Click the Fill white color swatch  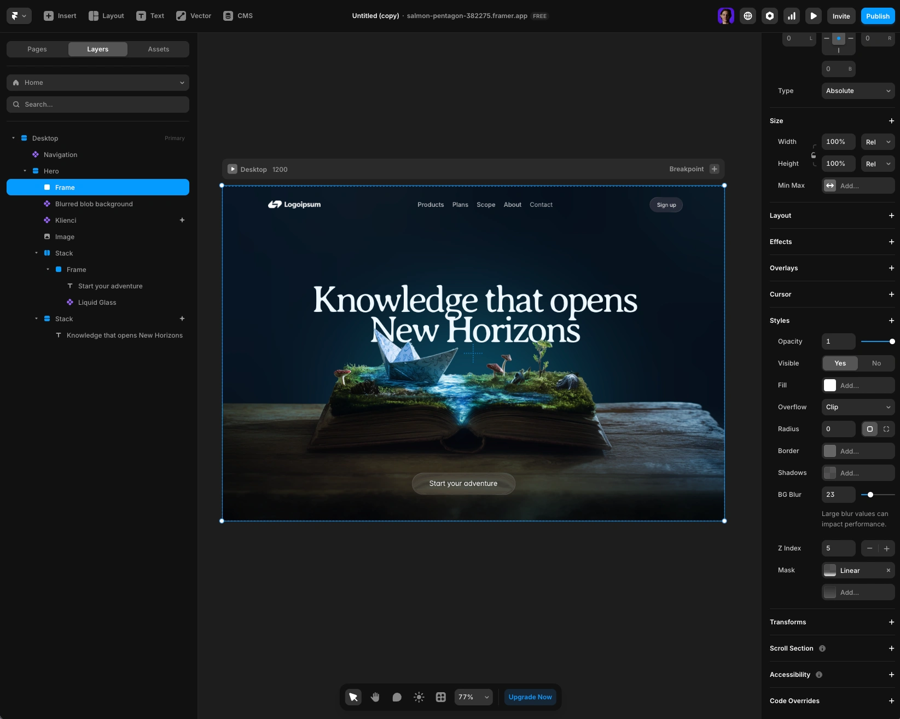point(829,385)
